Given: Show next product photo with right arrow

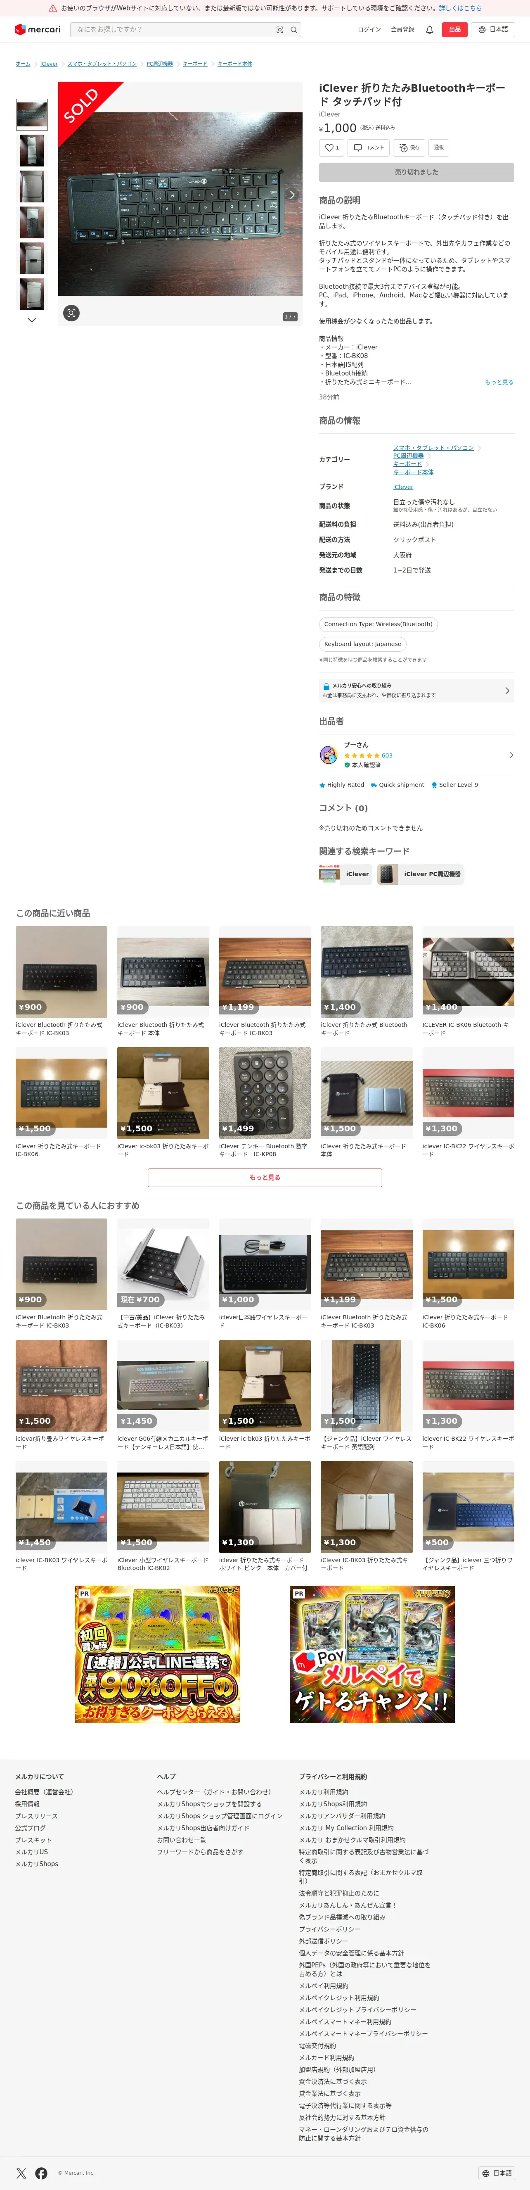Looking at the screenshot, I should point(292,195).
